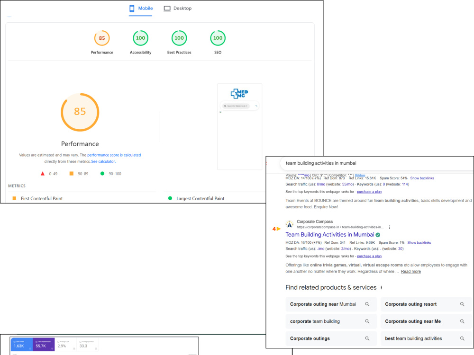This screenshot has height=355, width=474.
Task: Click search icon in Corporate outing resort chip
Action: [462, 304]
